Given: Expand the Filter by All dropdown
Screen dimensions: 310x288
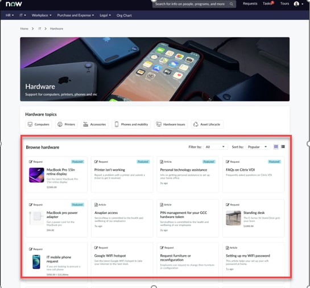Looking at the screenshot, I should (x=216, y=147).
